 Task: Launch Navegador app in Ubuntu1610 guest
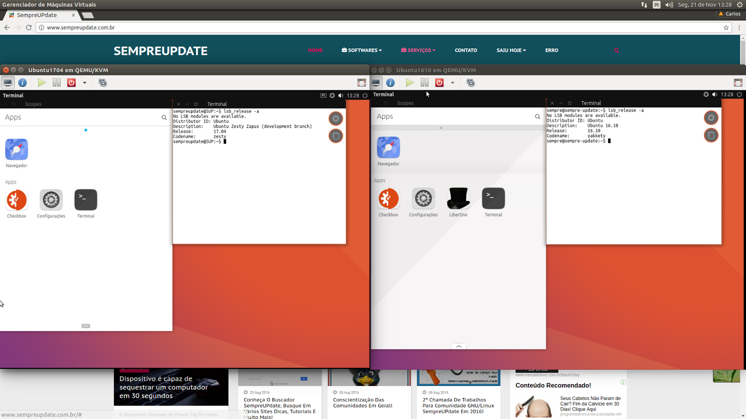point(388,148)
